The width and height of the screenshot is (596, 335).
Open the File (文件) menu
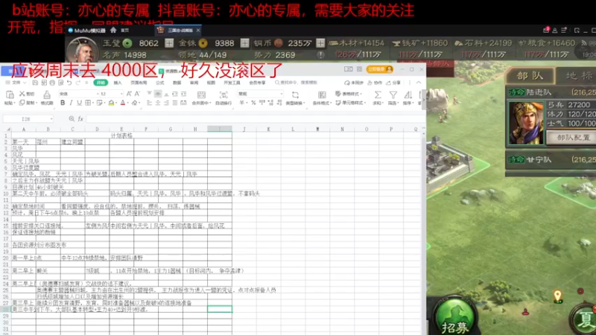[x=16, y=83]
